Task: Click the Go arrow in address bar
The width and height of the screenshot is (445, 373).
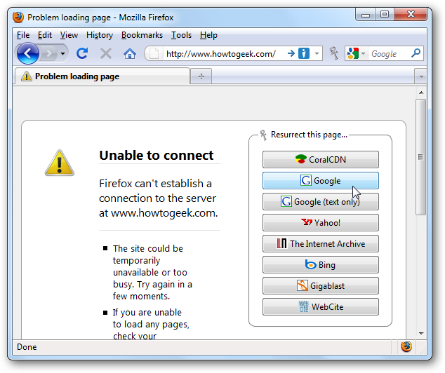Action: coord(291,53)
